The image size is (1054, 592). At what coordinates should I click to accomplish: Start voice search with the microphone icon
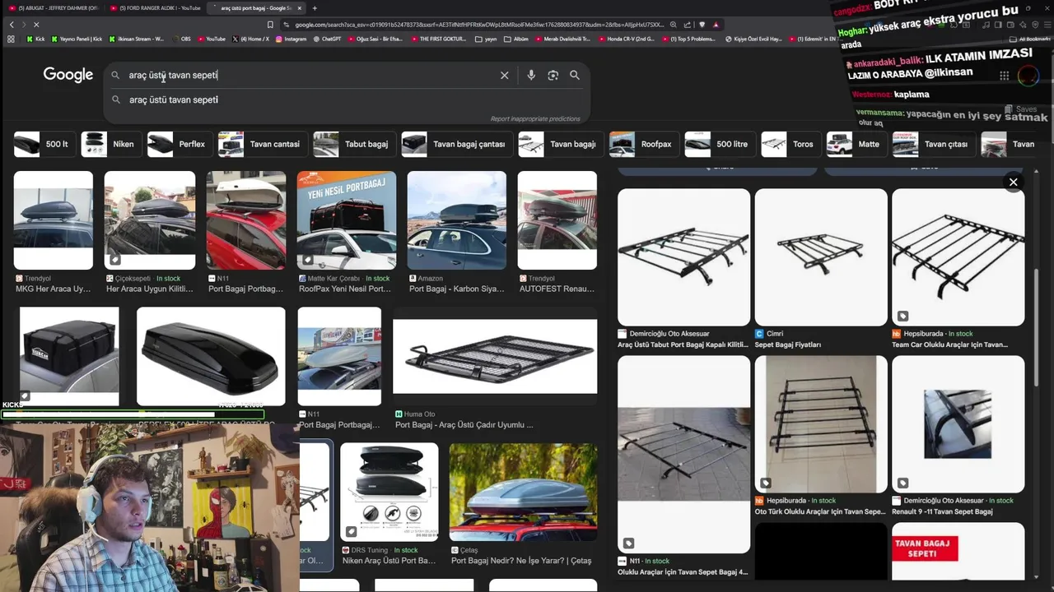(x=531, y=75)
